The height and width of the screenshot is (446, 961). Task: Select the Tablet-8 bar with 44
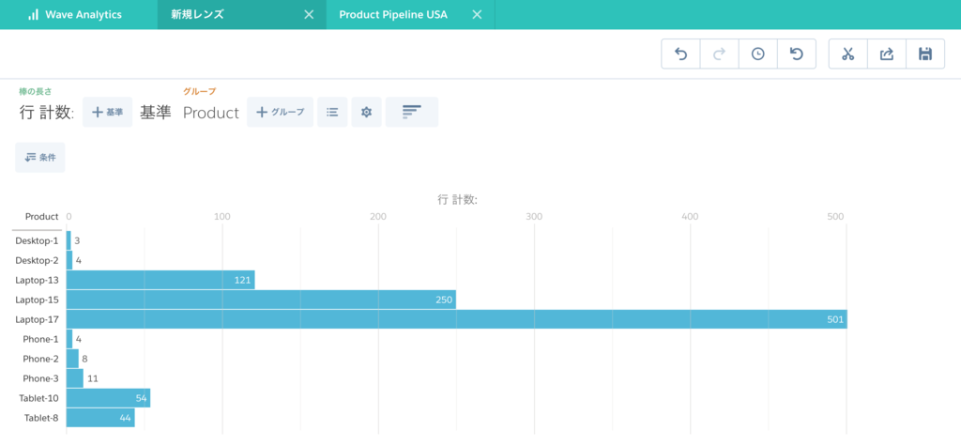(100, 418)
